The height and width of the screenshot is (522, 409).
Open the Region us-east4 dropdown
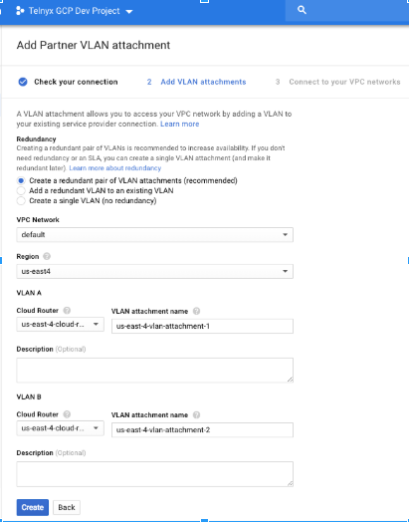(x=154, y=271)
